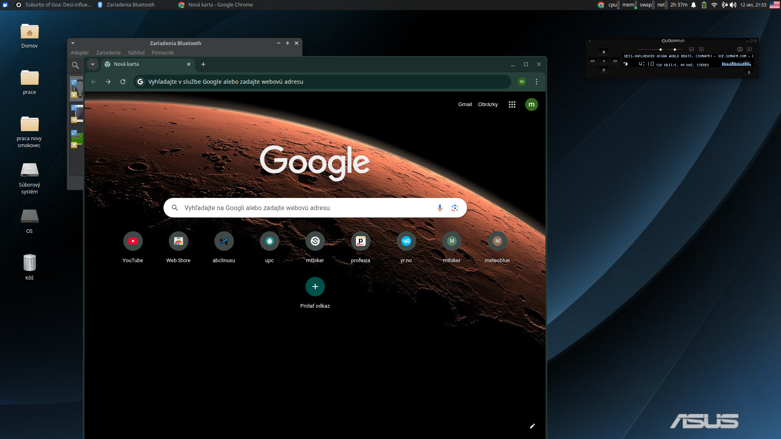The height and width of the screenshot is (439, 781).
Task: Open the YouTube shortcut tile
Action: tap(133, 241)
